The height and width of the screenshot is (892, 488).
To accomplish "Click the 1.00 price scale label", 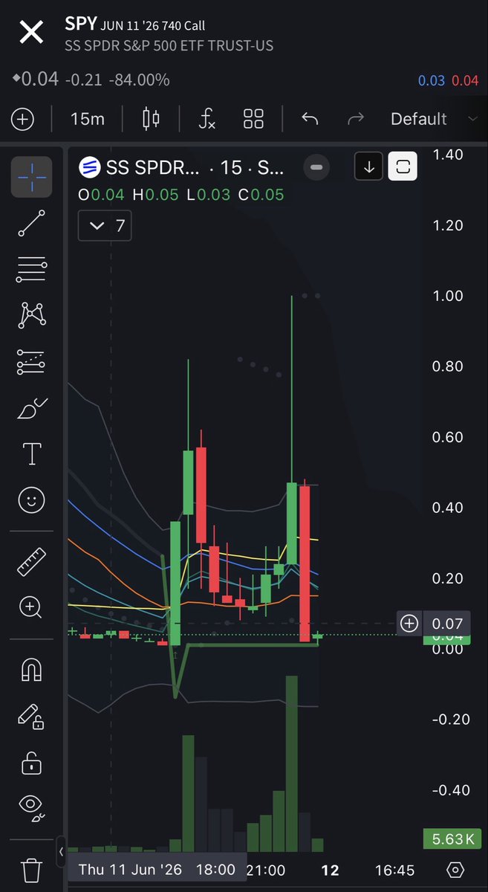I will point(448,296).
